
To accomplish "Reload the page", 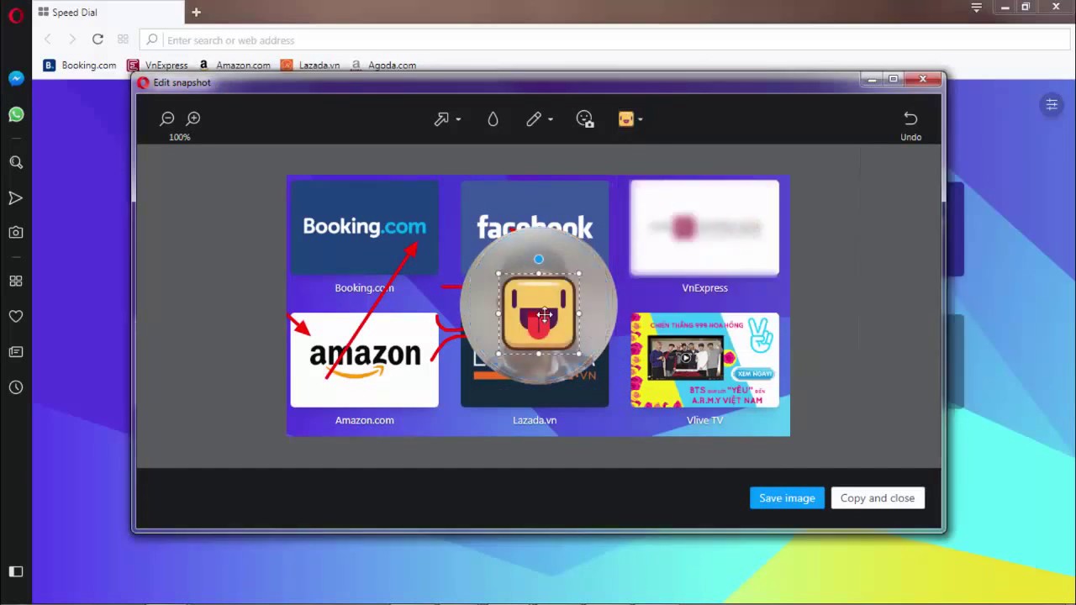I will coord(98,39).
